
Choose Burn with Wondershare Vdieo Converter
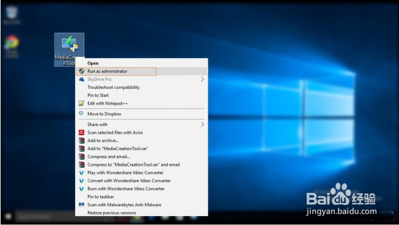141,188
